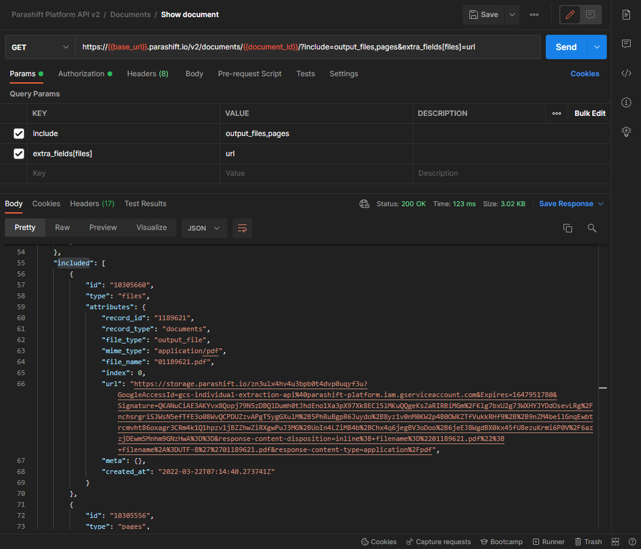Viewport: 641px width, 549px height.
Task: Click the Status 200 OK indicator
Action: 401,204
